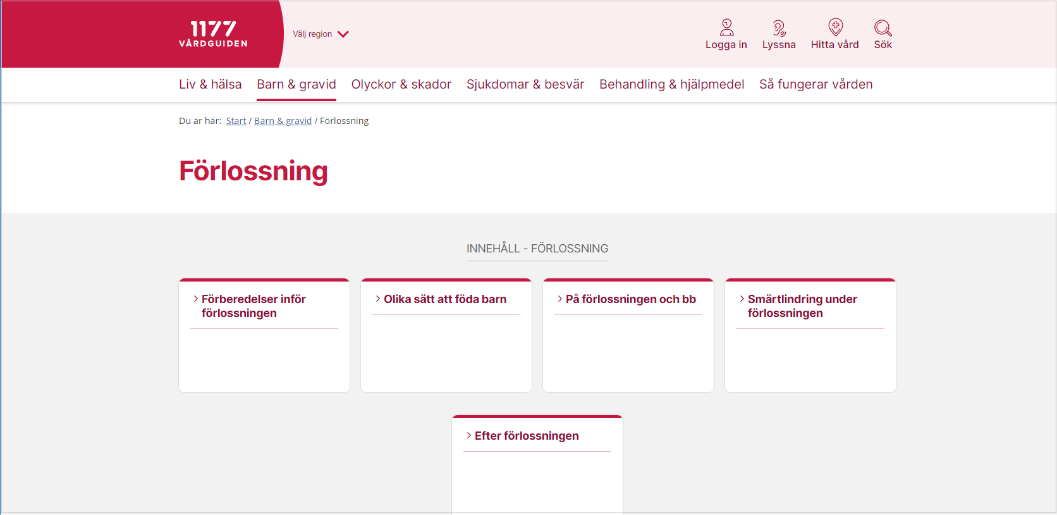The image size is (1057, 515).
Task: Click chevron beside Efter förlossningen
Action: [469, 435]
